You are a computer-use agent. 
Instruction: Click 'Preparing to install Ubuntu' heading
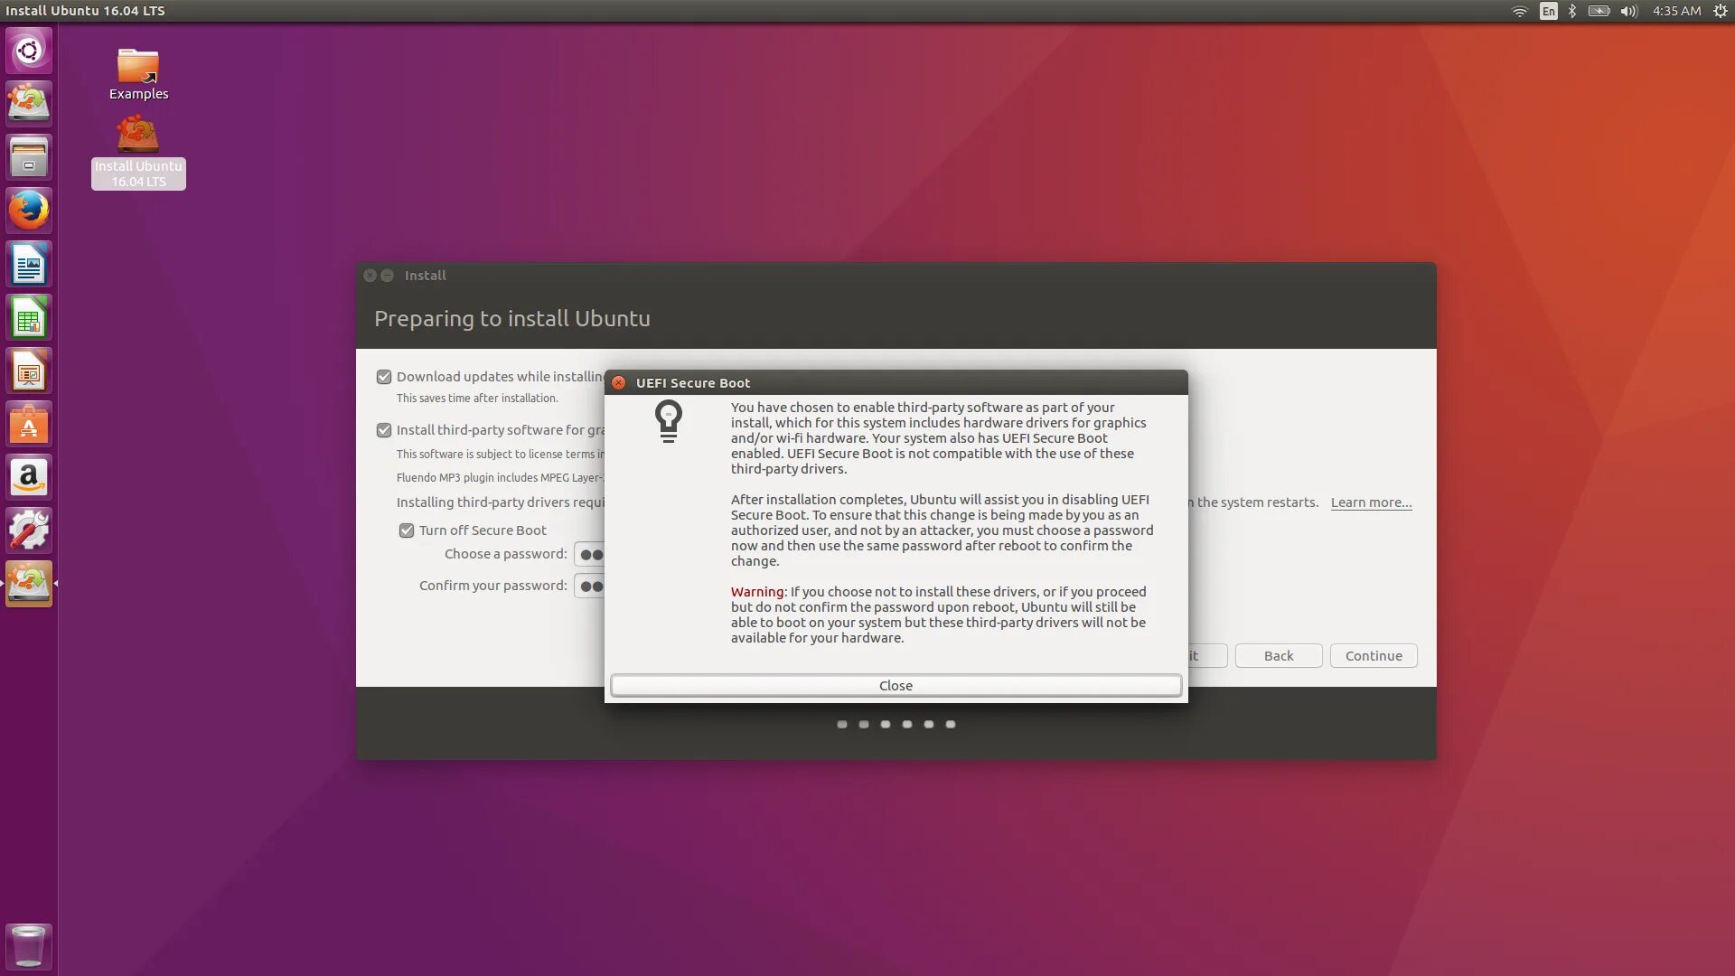tap(512, 319)
